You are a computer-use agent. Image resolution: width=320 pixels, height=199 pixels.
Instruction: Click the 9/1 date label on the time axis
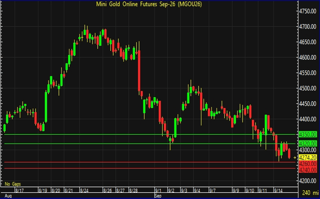pyautogui.click(x=158, y=191)
